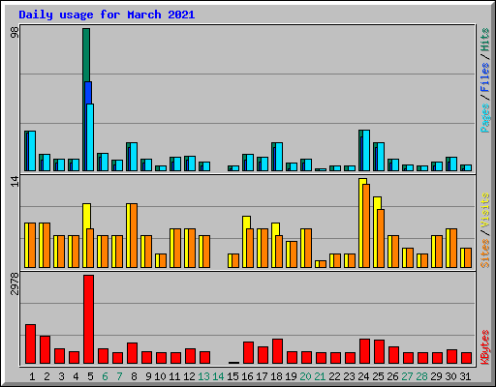
Task: Click the green weekend day '6' label
Action: click(x=105, y=376)
